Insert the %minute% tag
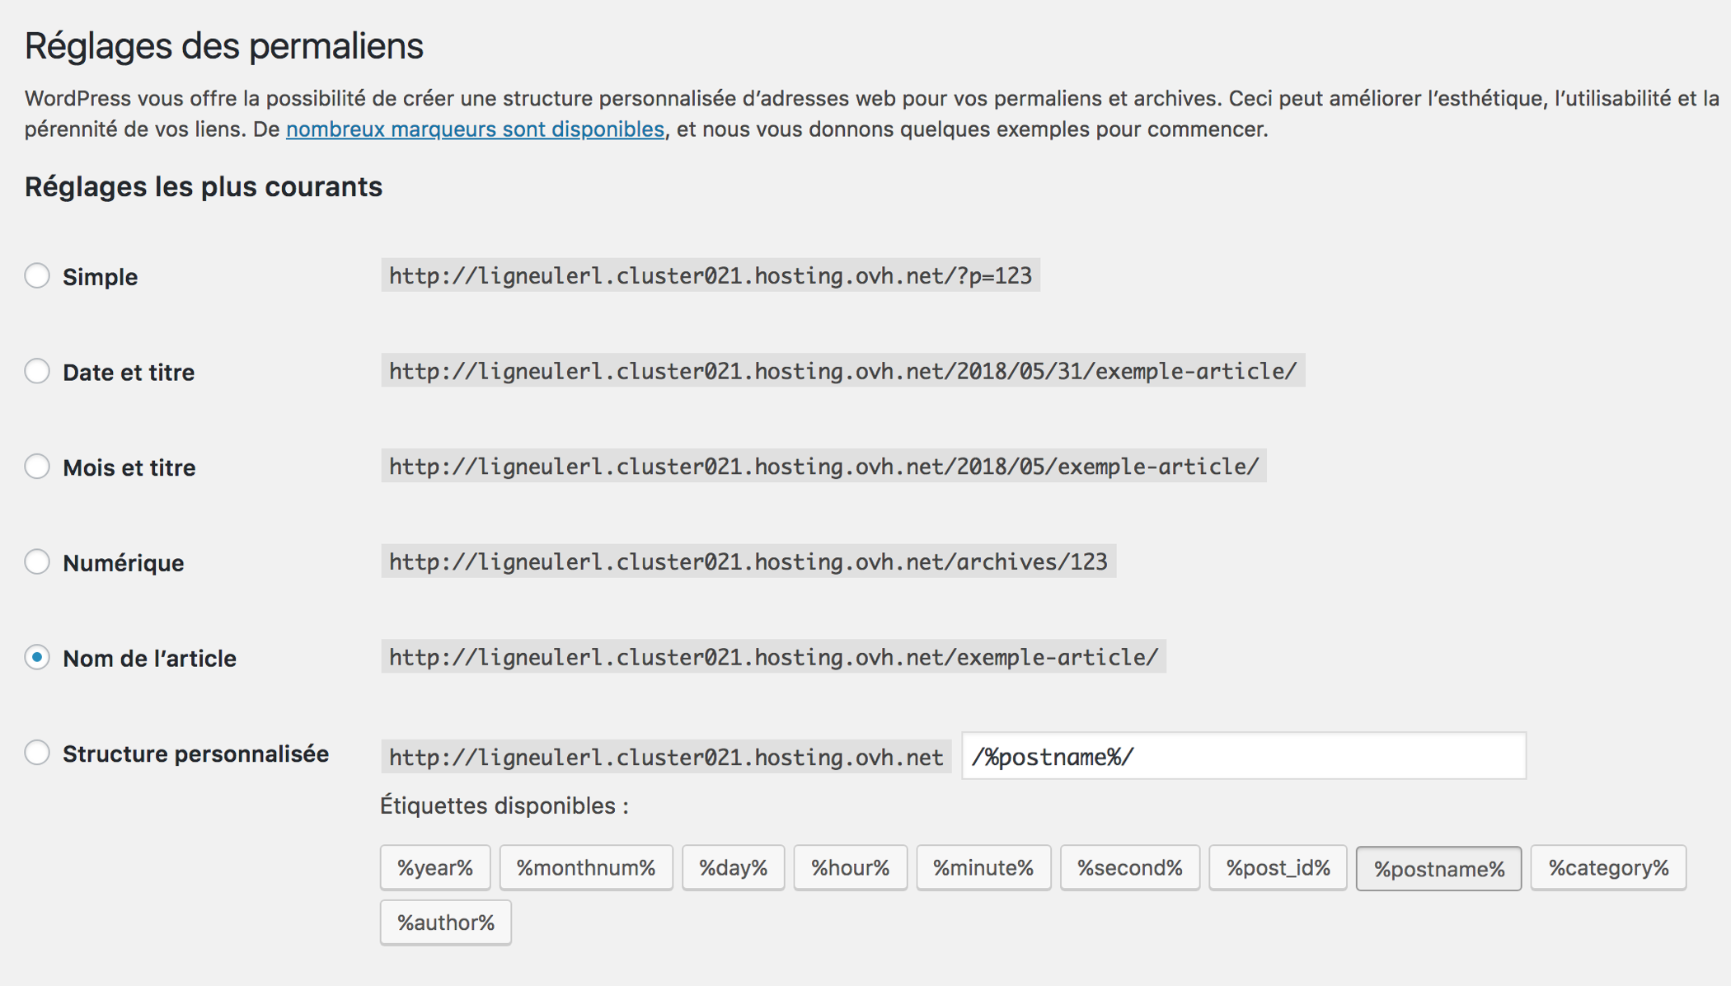 [x=983, y=867]
